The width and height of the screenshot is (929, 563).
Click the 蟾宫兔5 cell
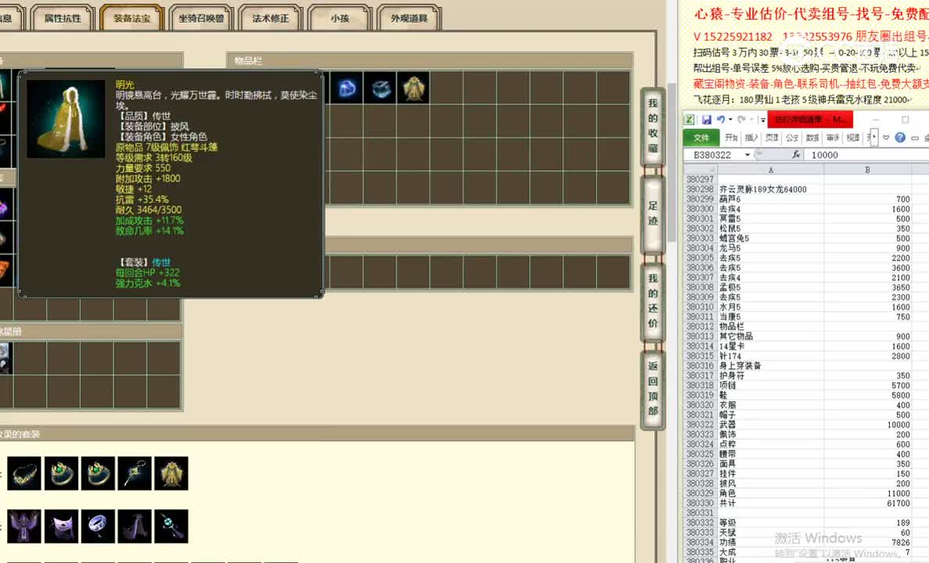click(770, 238)
